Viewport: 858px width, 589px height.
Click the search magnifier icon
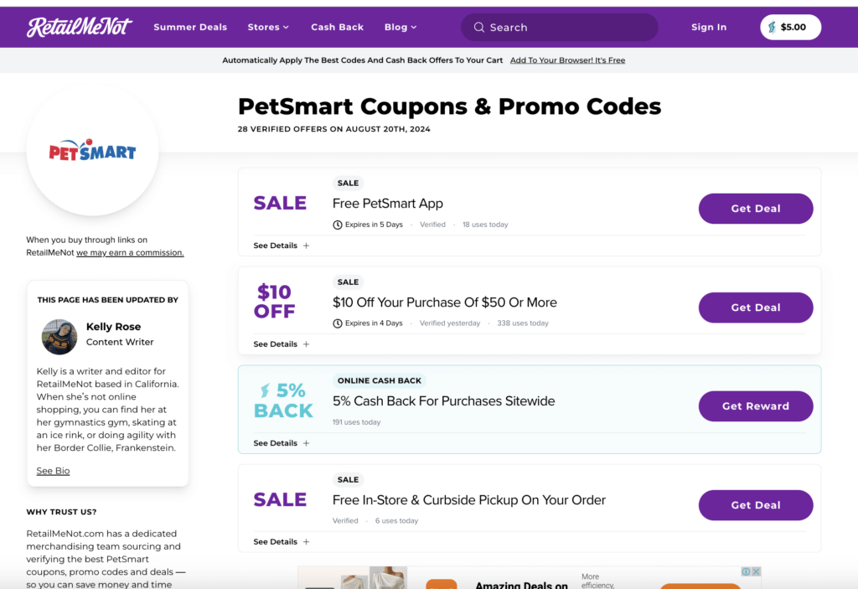[479, 28]
